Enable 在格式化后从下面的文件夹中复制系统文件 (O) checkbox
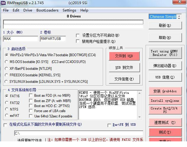 coord(5,125)
